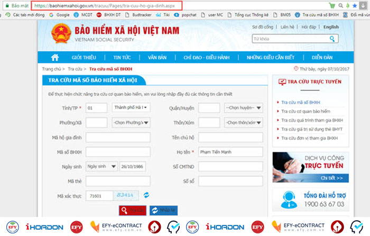Switch the site to English
This screenshot has width=370, height=236.
pos(331,27)
